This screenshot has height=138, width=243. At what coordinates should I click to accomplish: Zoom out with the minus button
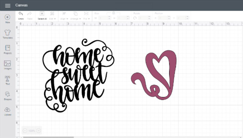(x=25, y=131)
